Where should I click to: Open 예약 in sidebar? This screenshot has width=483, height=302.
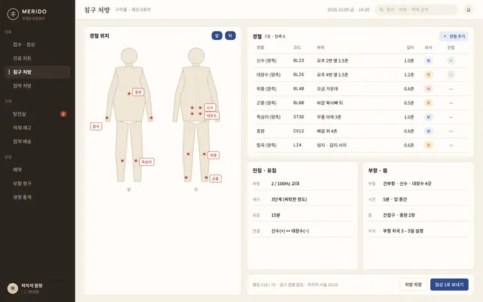pos(37,169)
